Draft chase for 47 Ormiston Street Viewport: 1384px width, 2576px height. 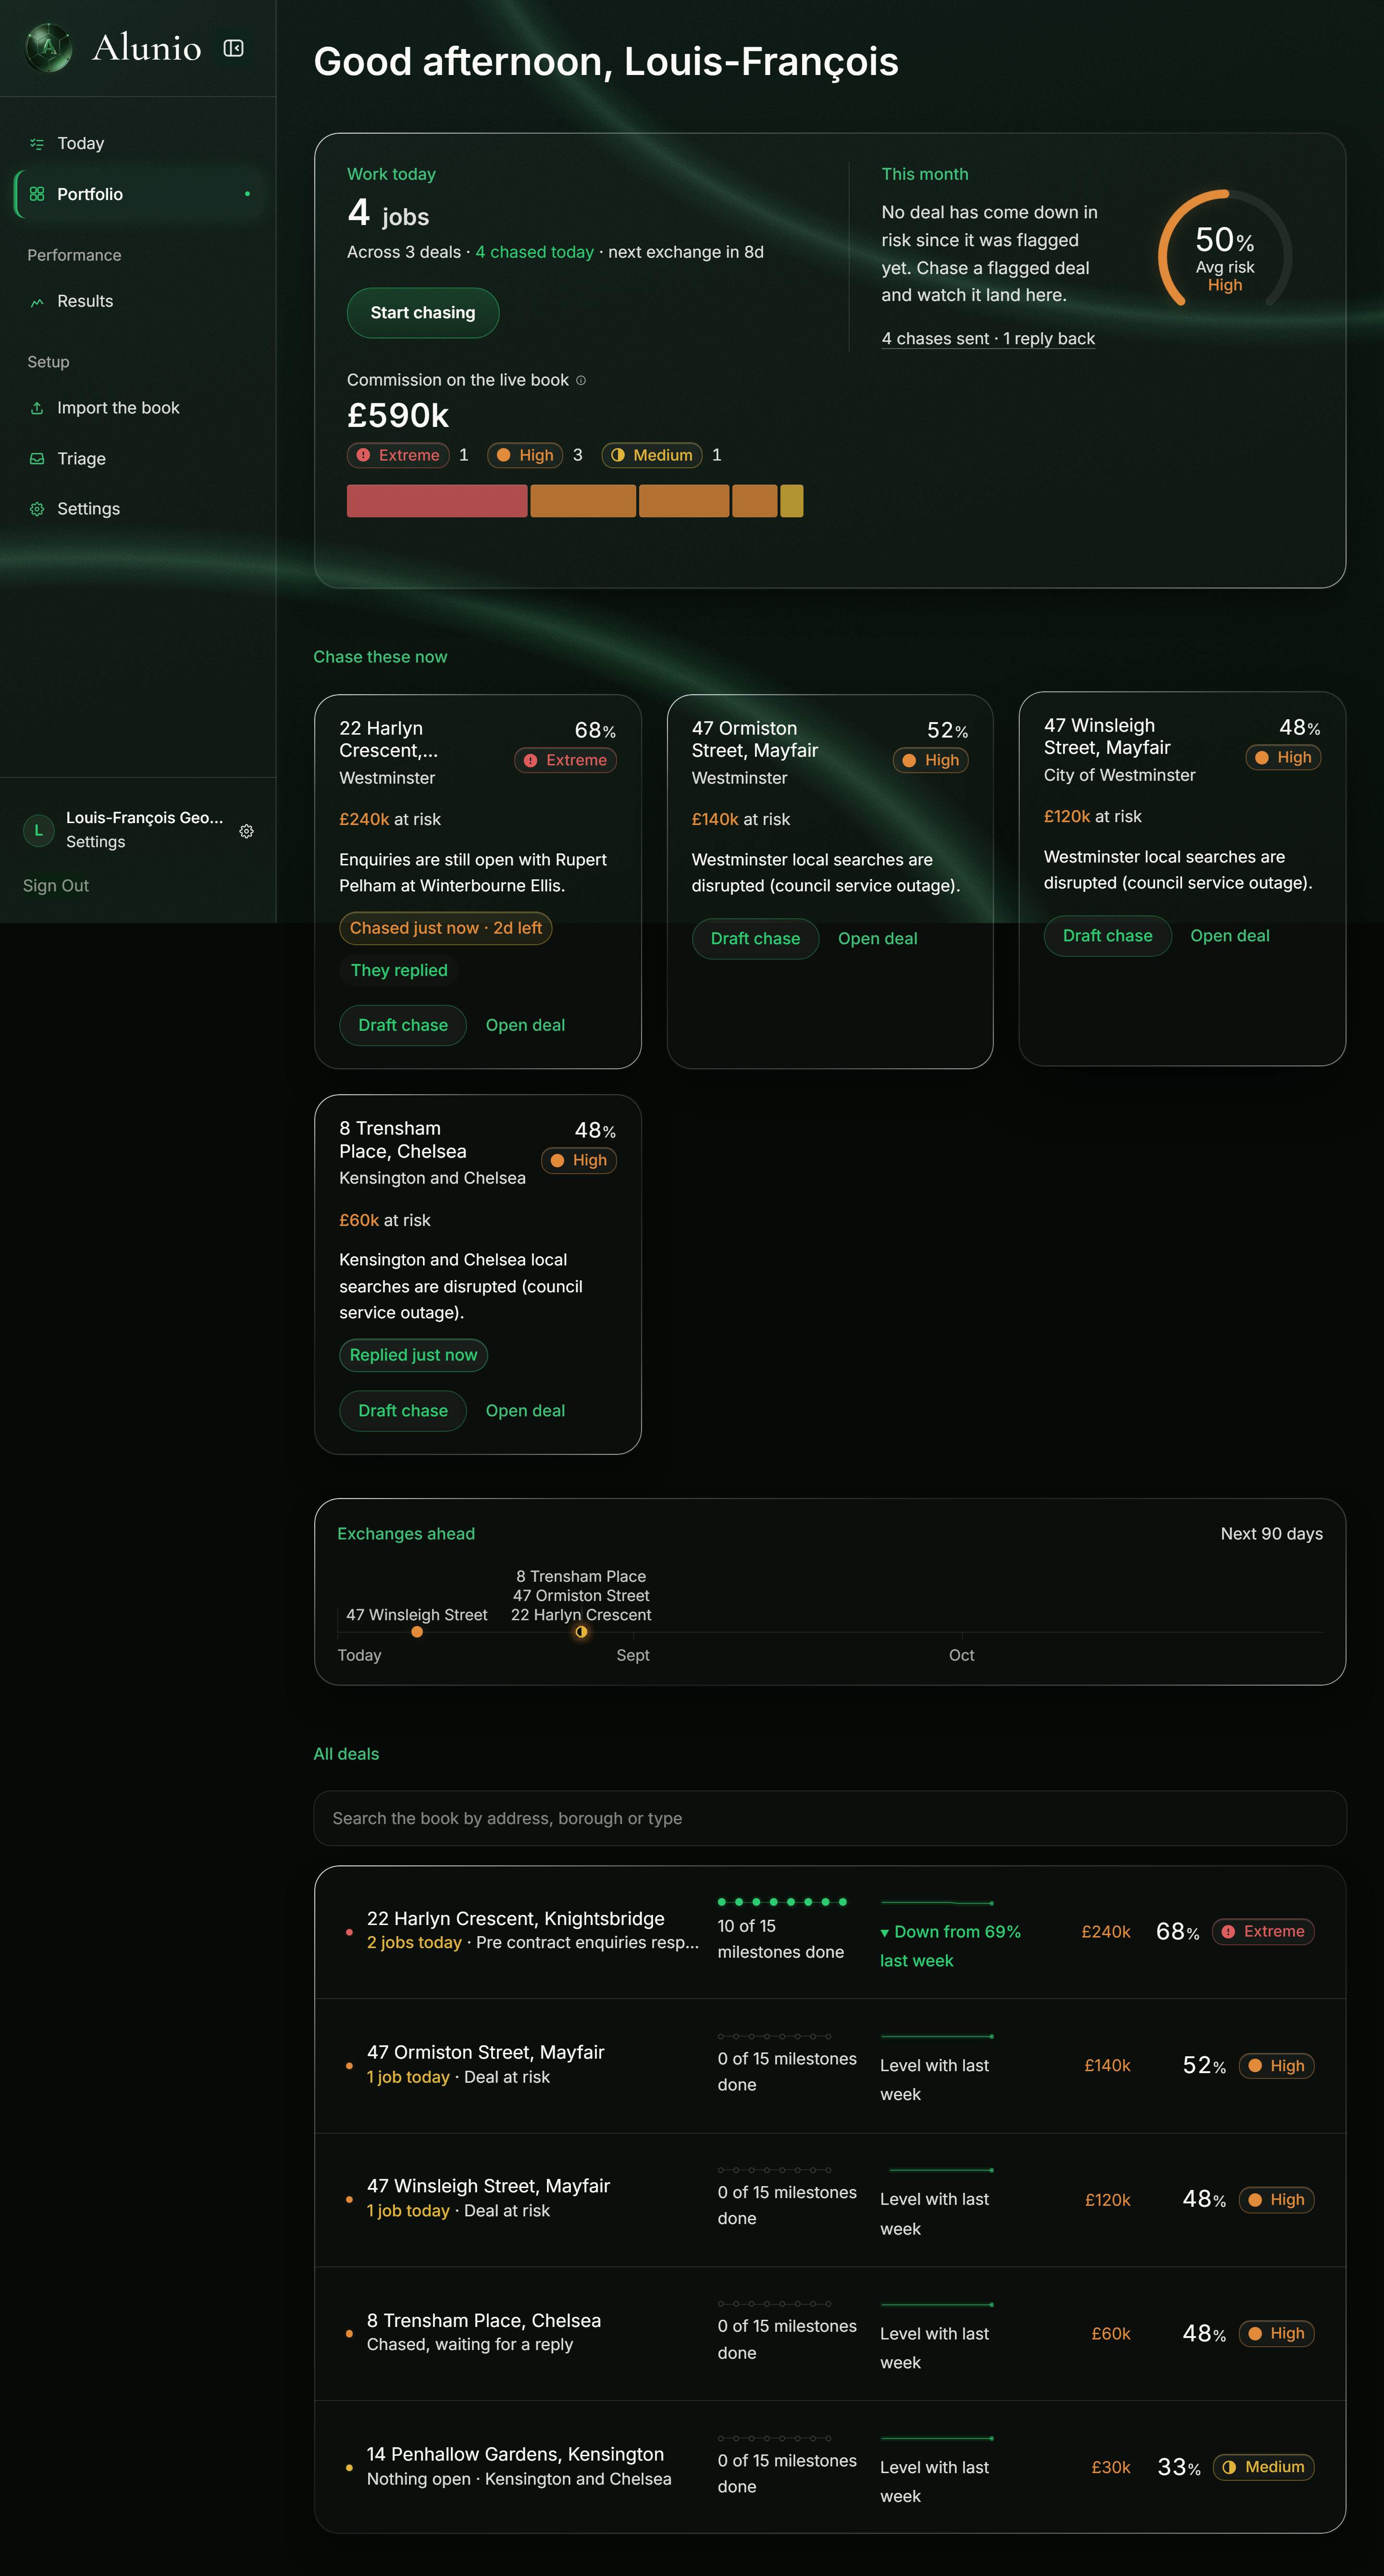point(755,939)
